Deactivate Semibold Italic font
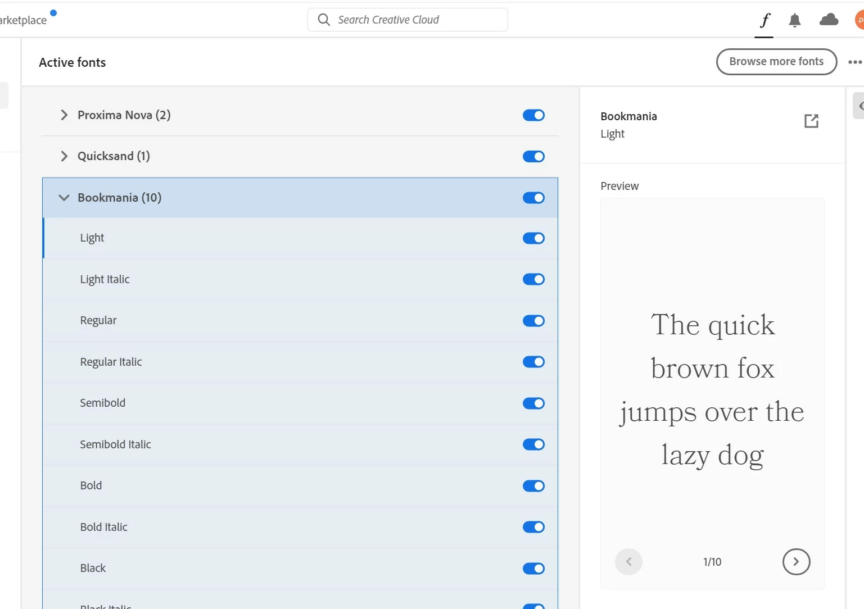864x609 pixels. tap(533, 444)
